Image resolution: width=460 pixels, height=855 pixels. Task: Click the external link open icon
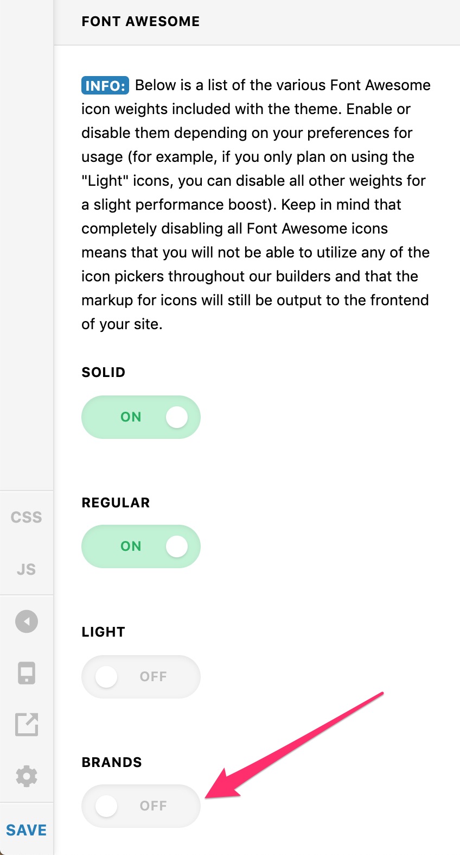click(27, 724)
